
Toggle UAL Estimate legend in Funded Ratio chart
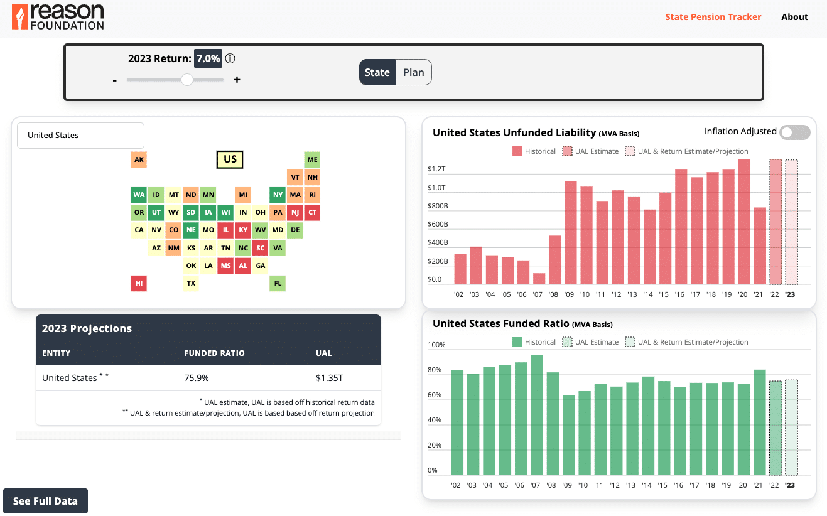[590, 342]
